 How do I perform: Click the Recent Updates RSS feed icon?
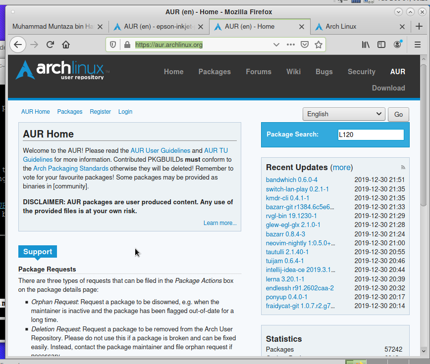click(x=403, y=168)
